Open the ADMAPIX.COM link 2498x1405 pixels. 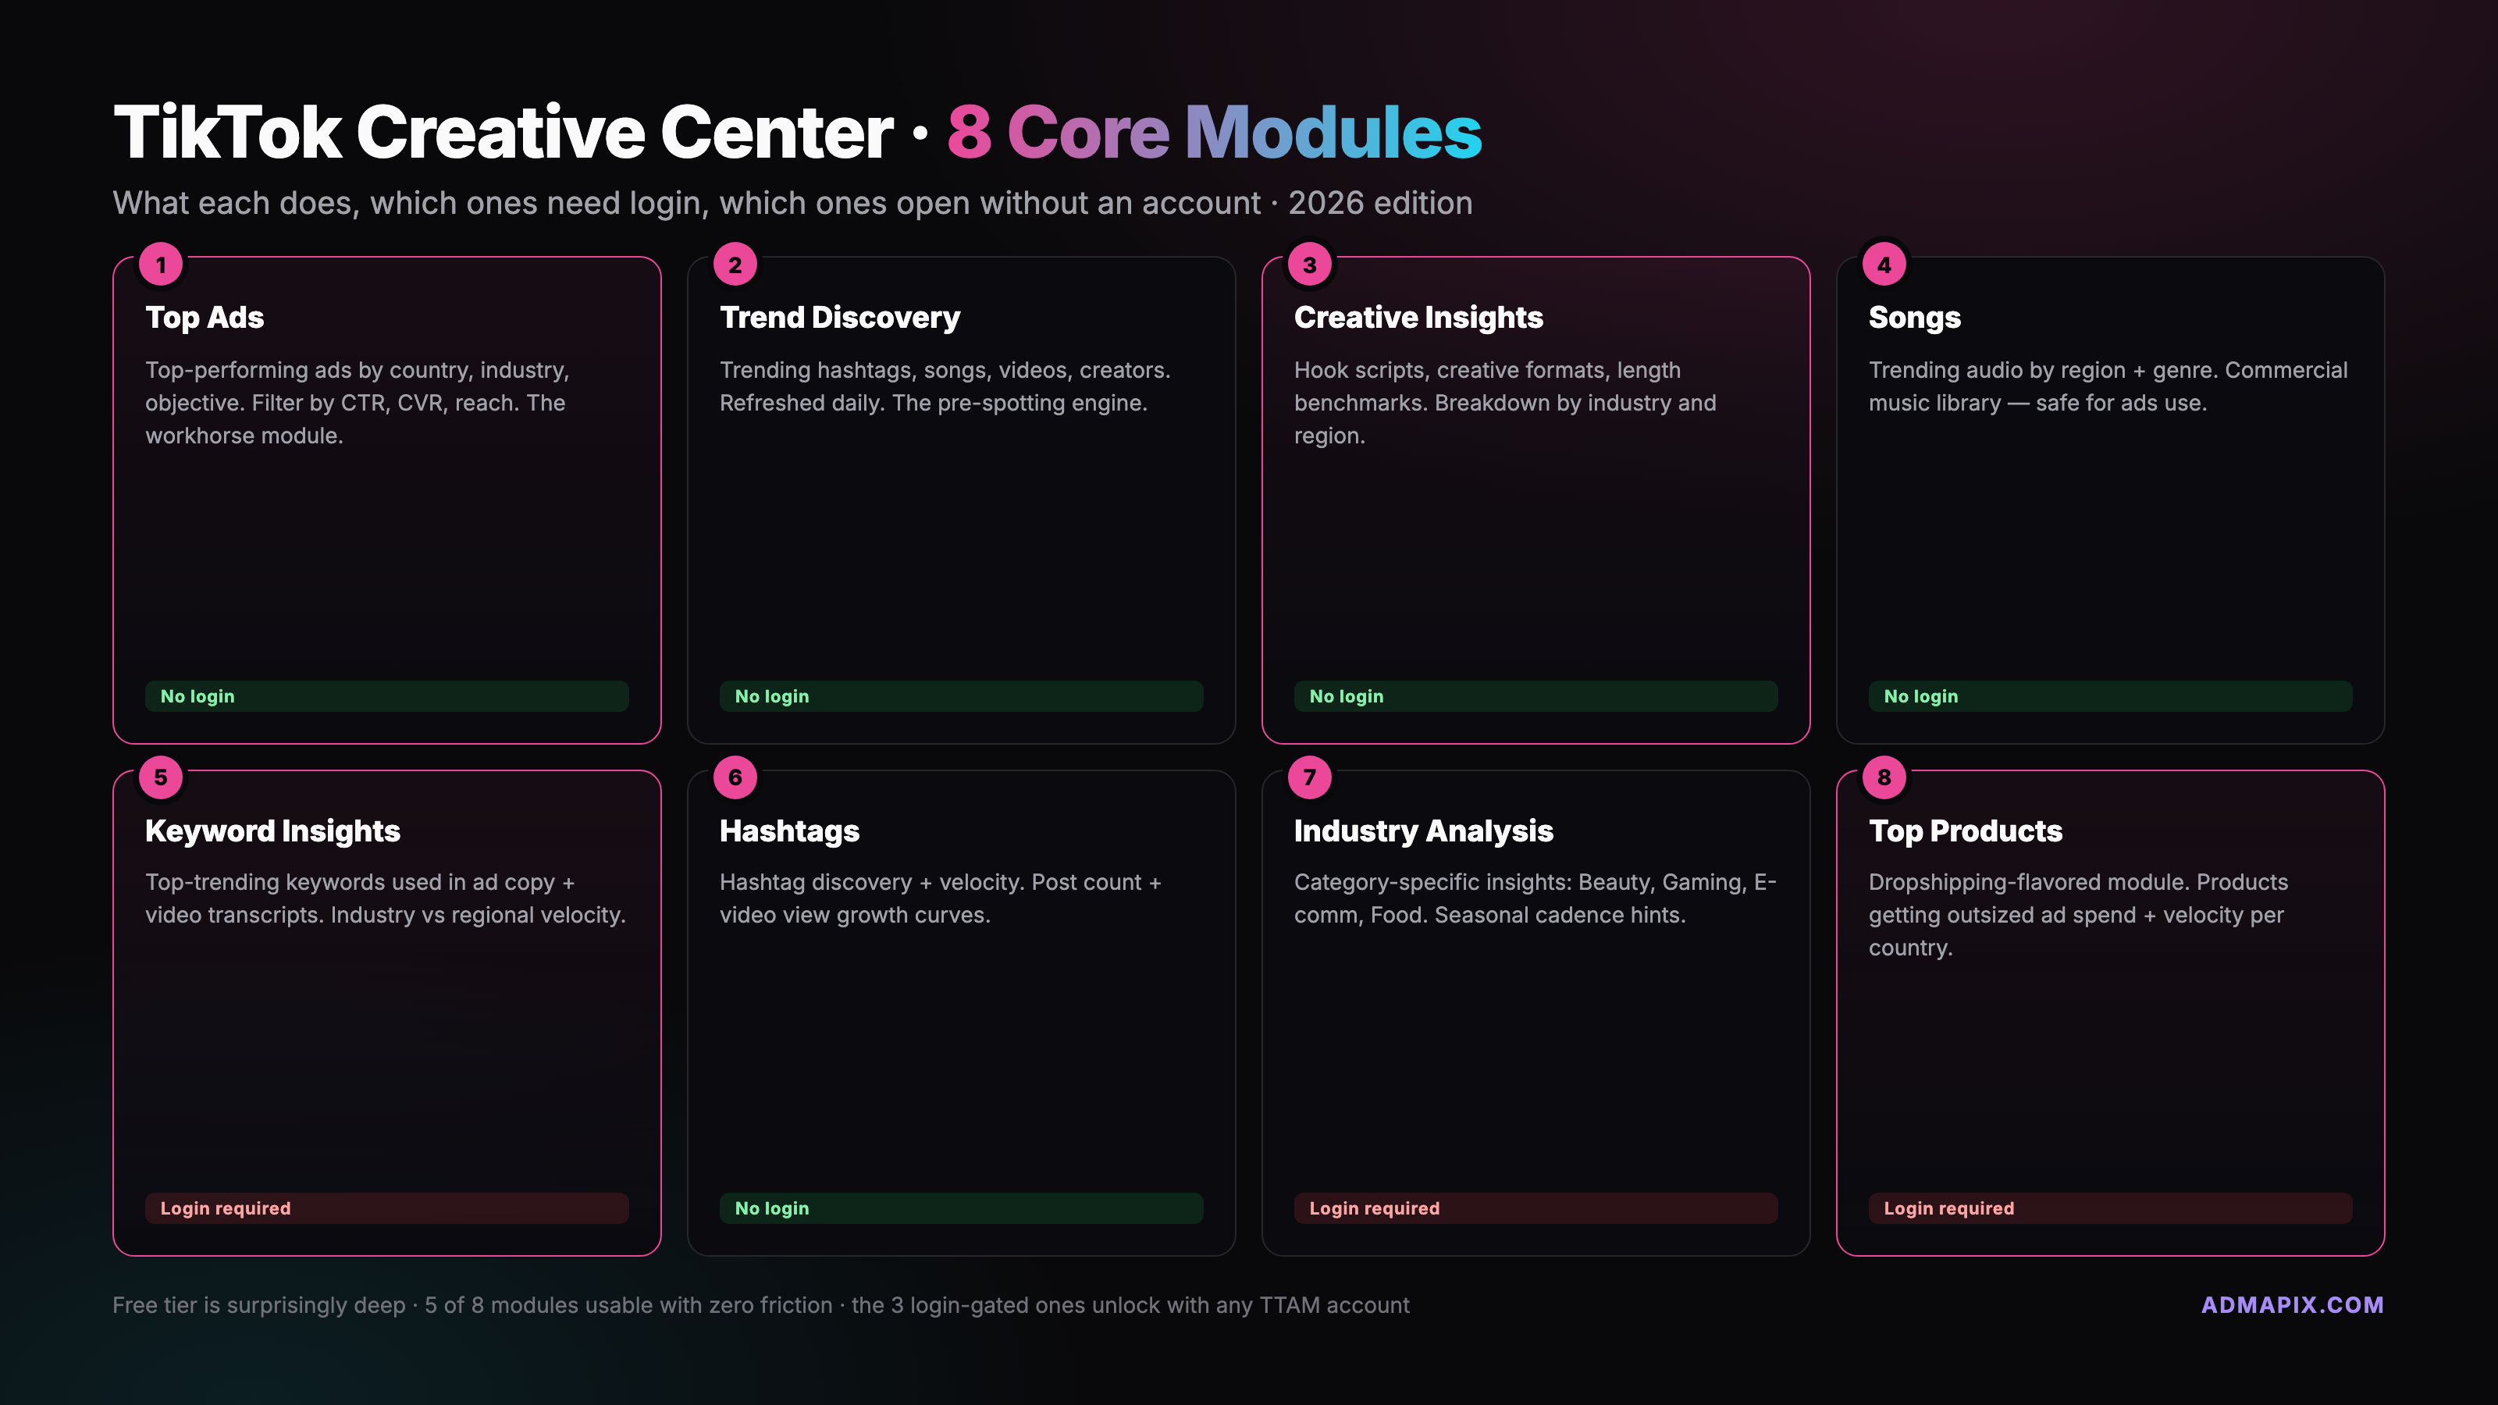tap(2291, 1305)
